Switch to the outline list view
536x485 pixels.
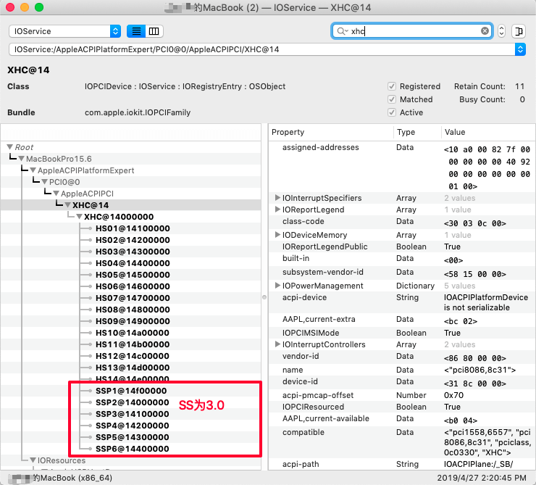(x=135, y=31)
